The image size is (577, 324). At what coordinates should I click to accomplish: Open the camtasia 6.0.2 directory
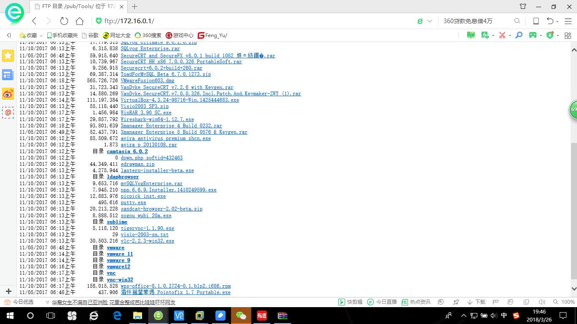point(127,151)
